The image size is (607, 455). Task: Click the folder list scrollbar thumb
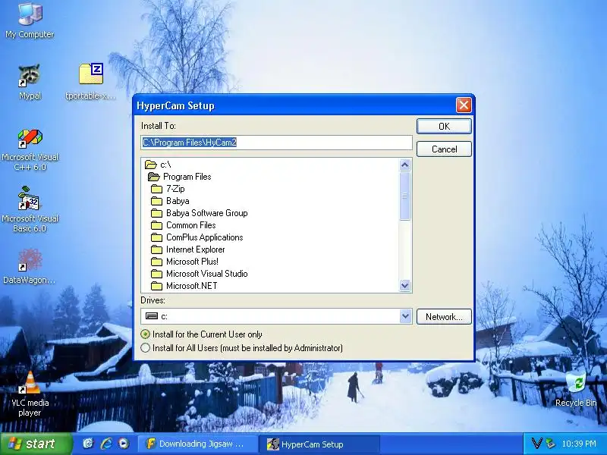(x=405, y=196)
